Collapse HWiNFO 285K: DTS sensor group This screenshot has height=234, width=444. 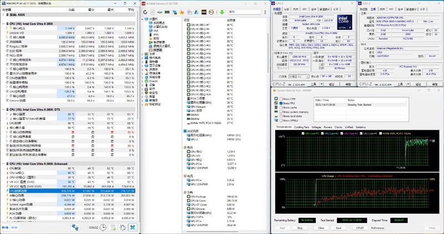coord(3,109)
